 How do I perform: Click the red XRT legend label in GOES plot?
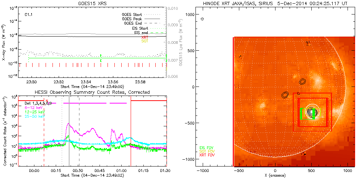[x=144, y=37]
